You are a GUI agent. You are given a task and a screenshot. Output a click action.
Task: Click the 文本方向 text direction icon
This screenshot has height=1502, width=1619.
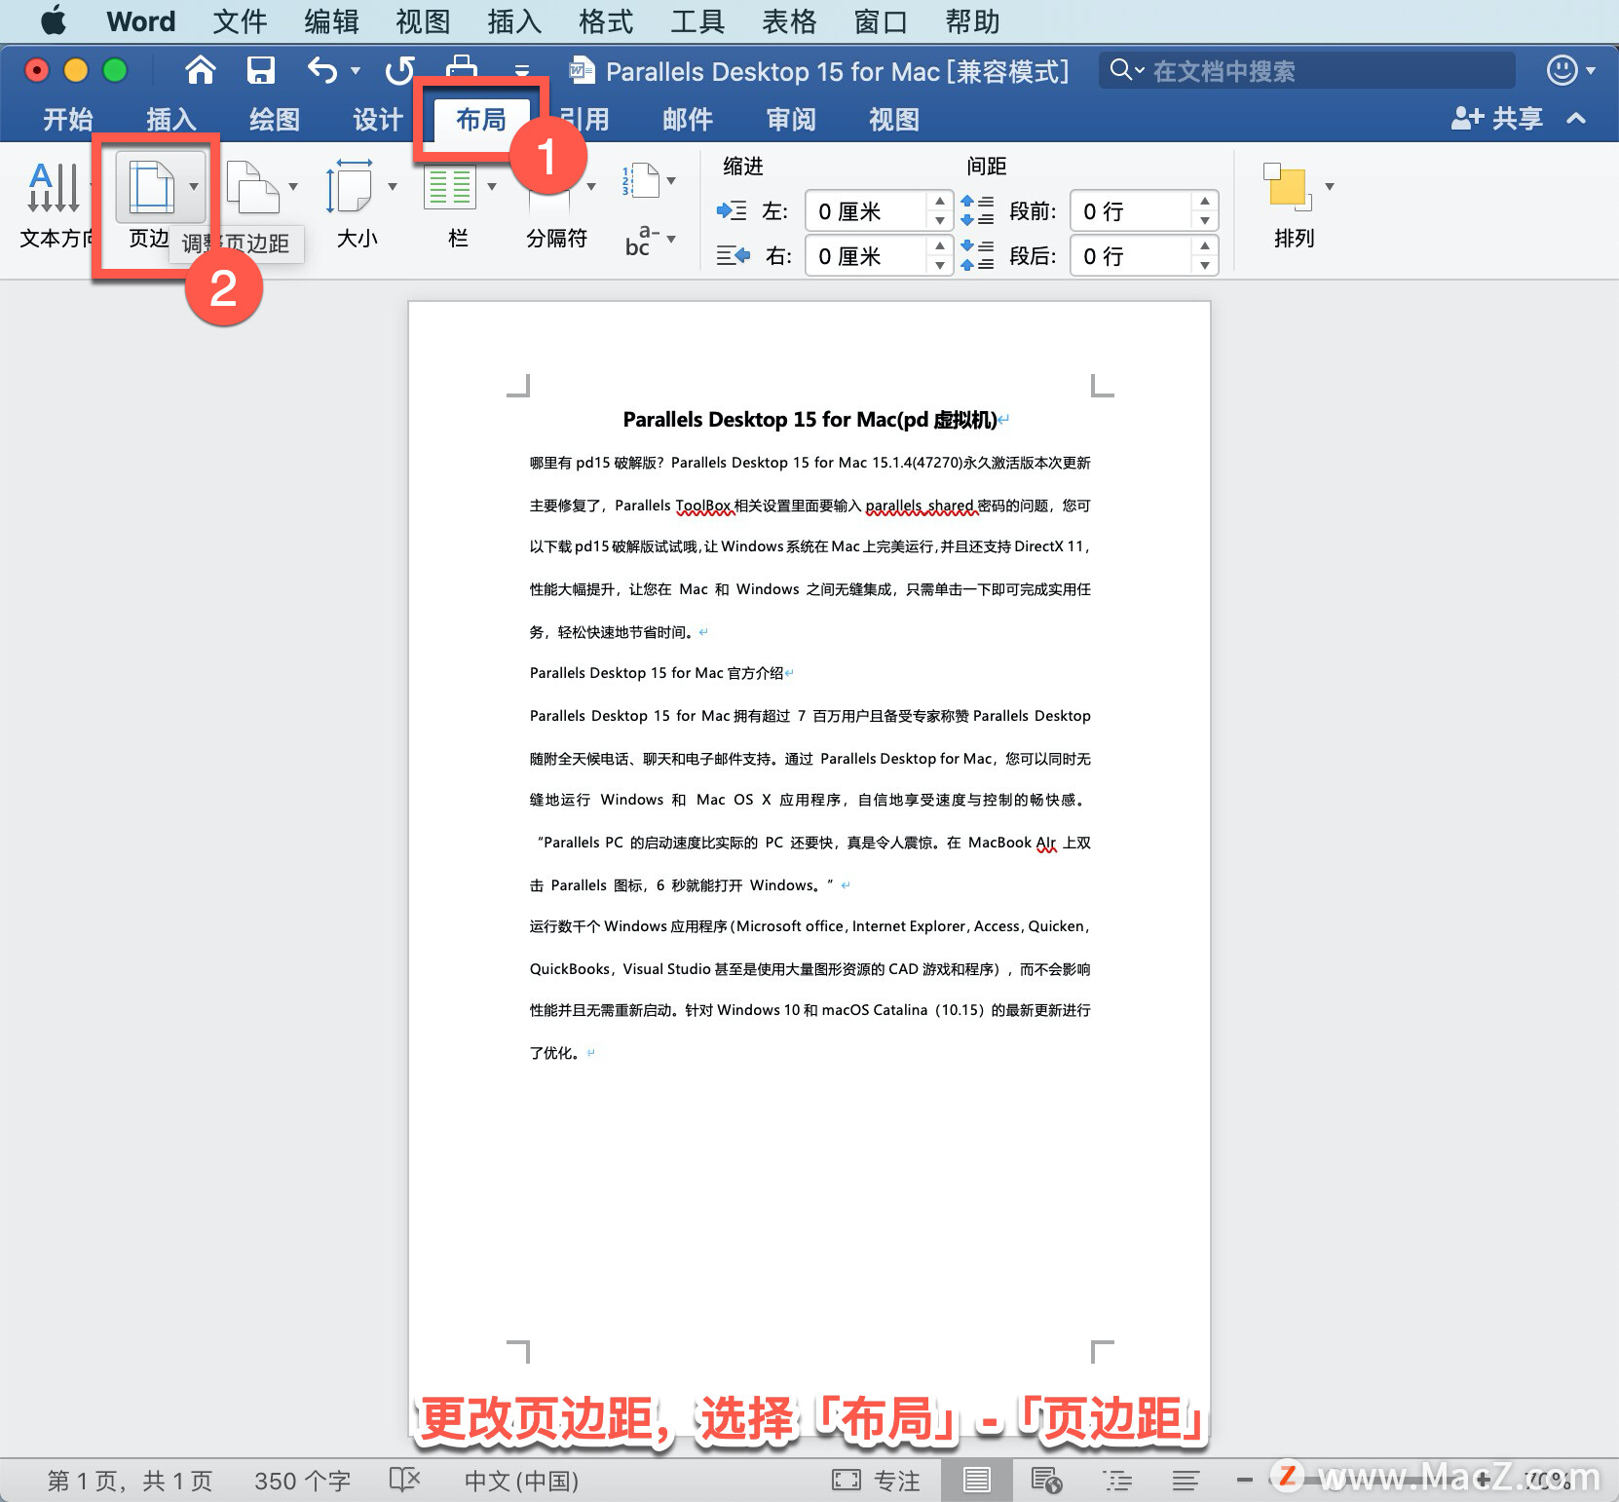54,187
